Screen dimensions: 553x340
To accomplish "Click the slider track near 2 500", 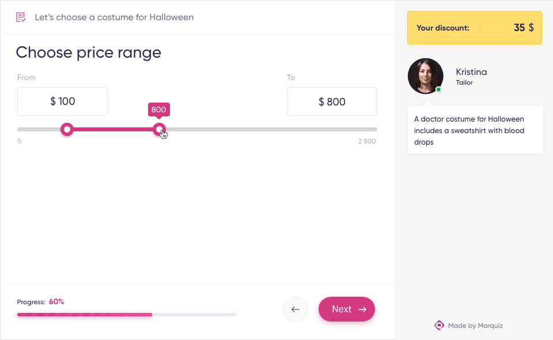I will click(x=367, y=130).
